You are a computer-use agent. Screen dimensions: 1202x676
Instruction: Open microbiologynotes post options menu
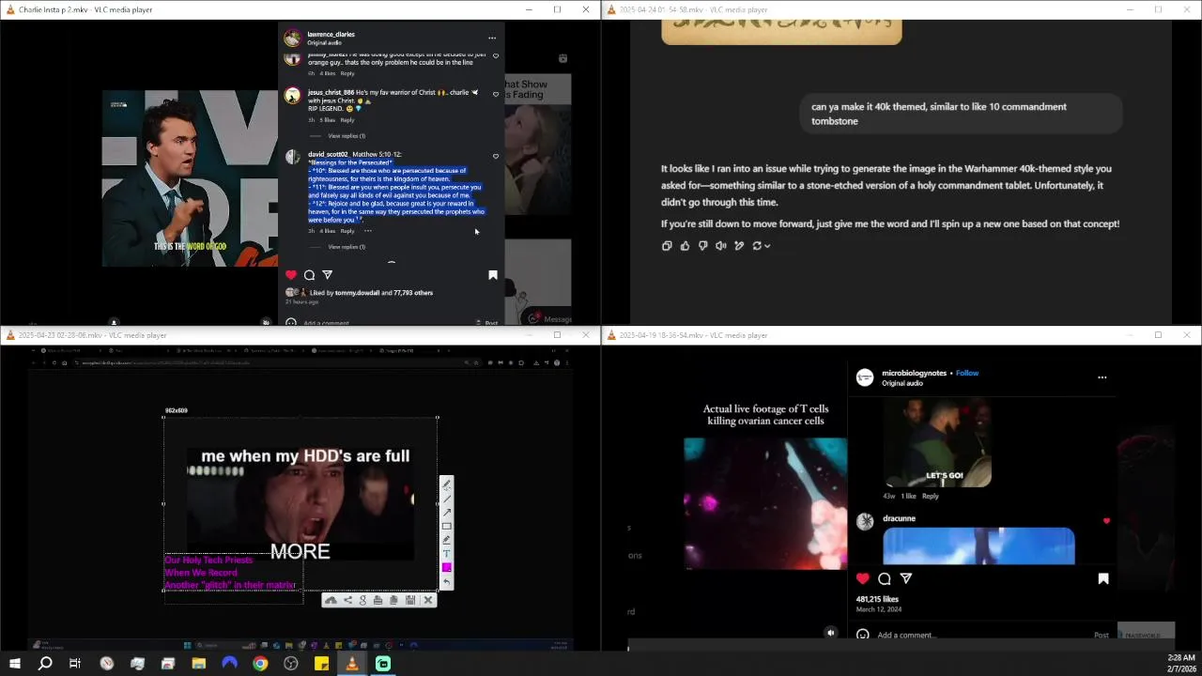point(1102,377)
